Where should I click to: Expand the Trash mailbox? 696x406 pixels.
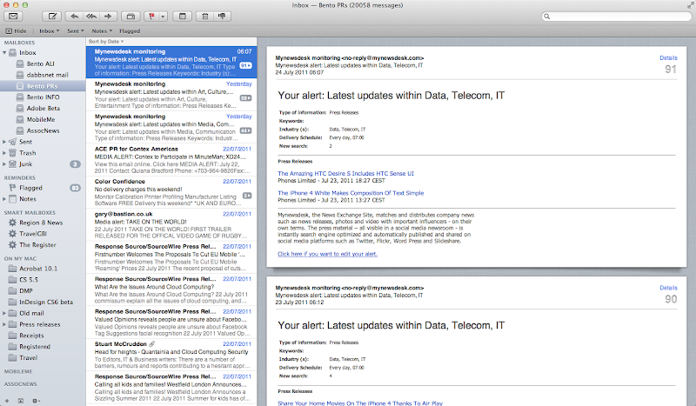[x=4, y=153]
